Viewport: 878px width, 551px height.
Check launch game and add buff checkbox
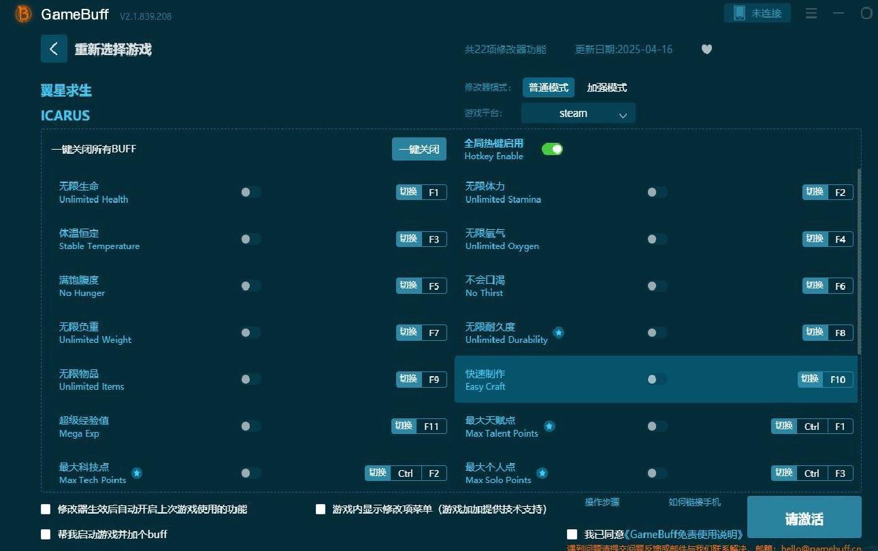click(46, 534)
